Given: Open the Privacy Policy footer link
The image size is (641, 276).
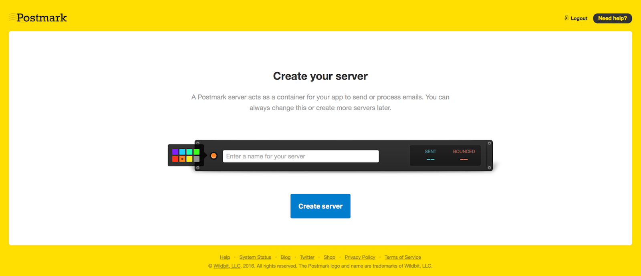Looking at the screenshot, I should pyautogui.click(x=360, y=257).
